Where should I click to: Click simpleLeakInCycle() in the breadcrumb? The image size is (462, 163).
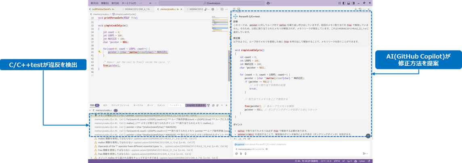pos(125,14)
